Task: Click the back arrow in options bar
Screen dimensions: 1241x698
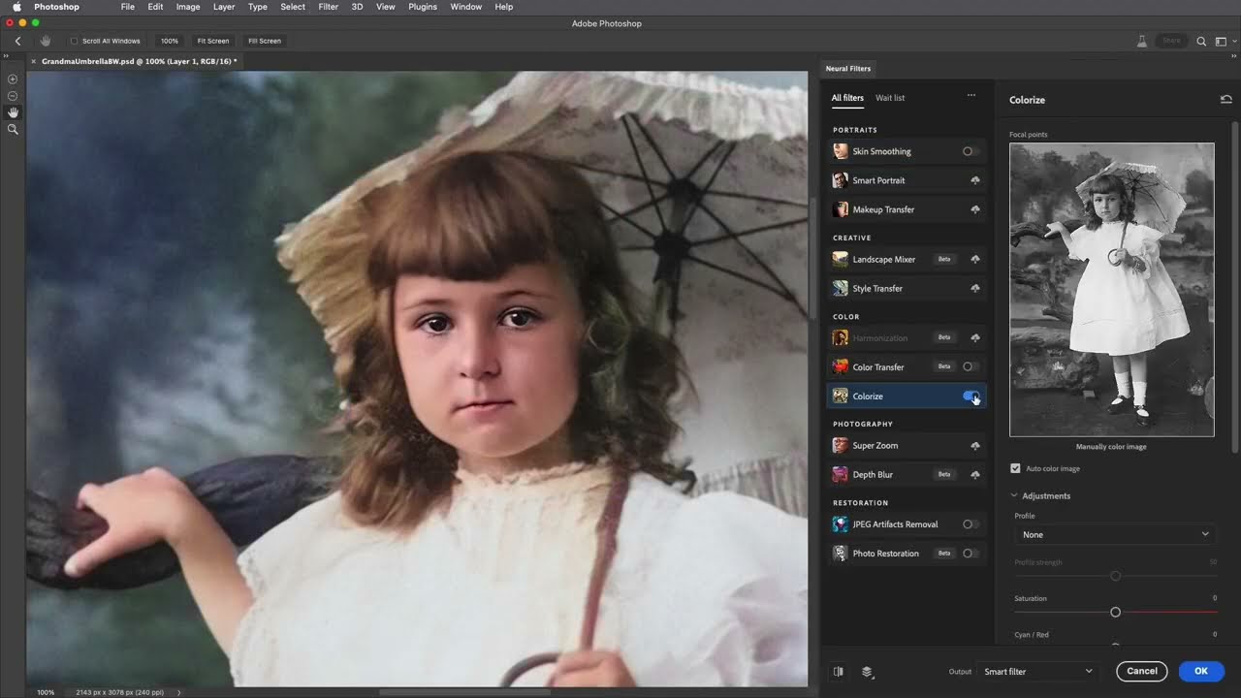Action: pos(17,41)
